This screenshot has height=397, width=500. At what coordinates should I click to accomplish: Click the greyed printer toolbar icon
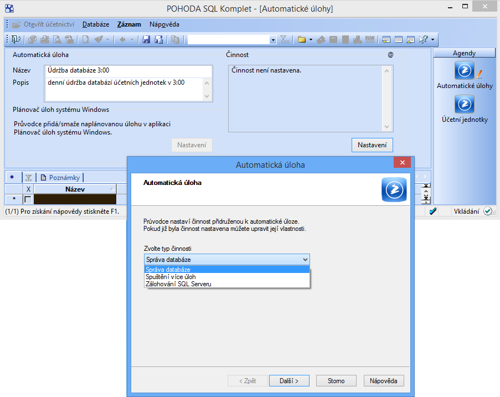tap(45, 39)
